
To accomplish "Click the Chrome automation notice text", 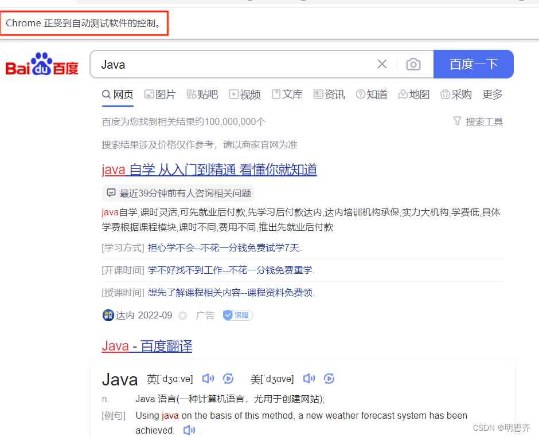I will [84, 23].
